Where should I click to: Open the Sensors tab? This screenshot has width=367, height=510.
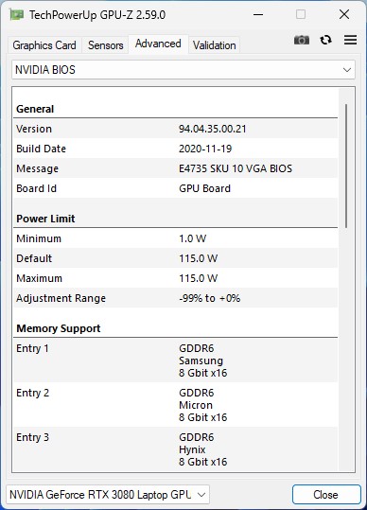[x=105, y=45]
